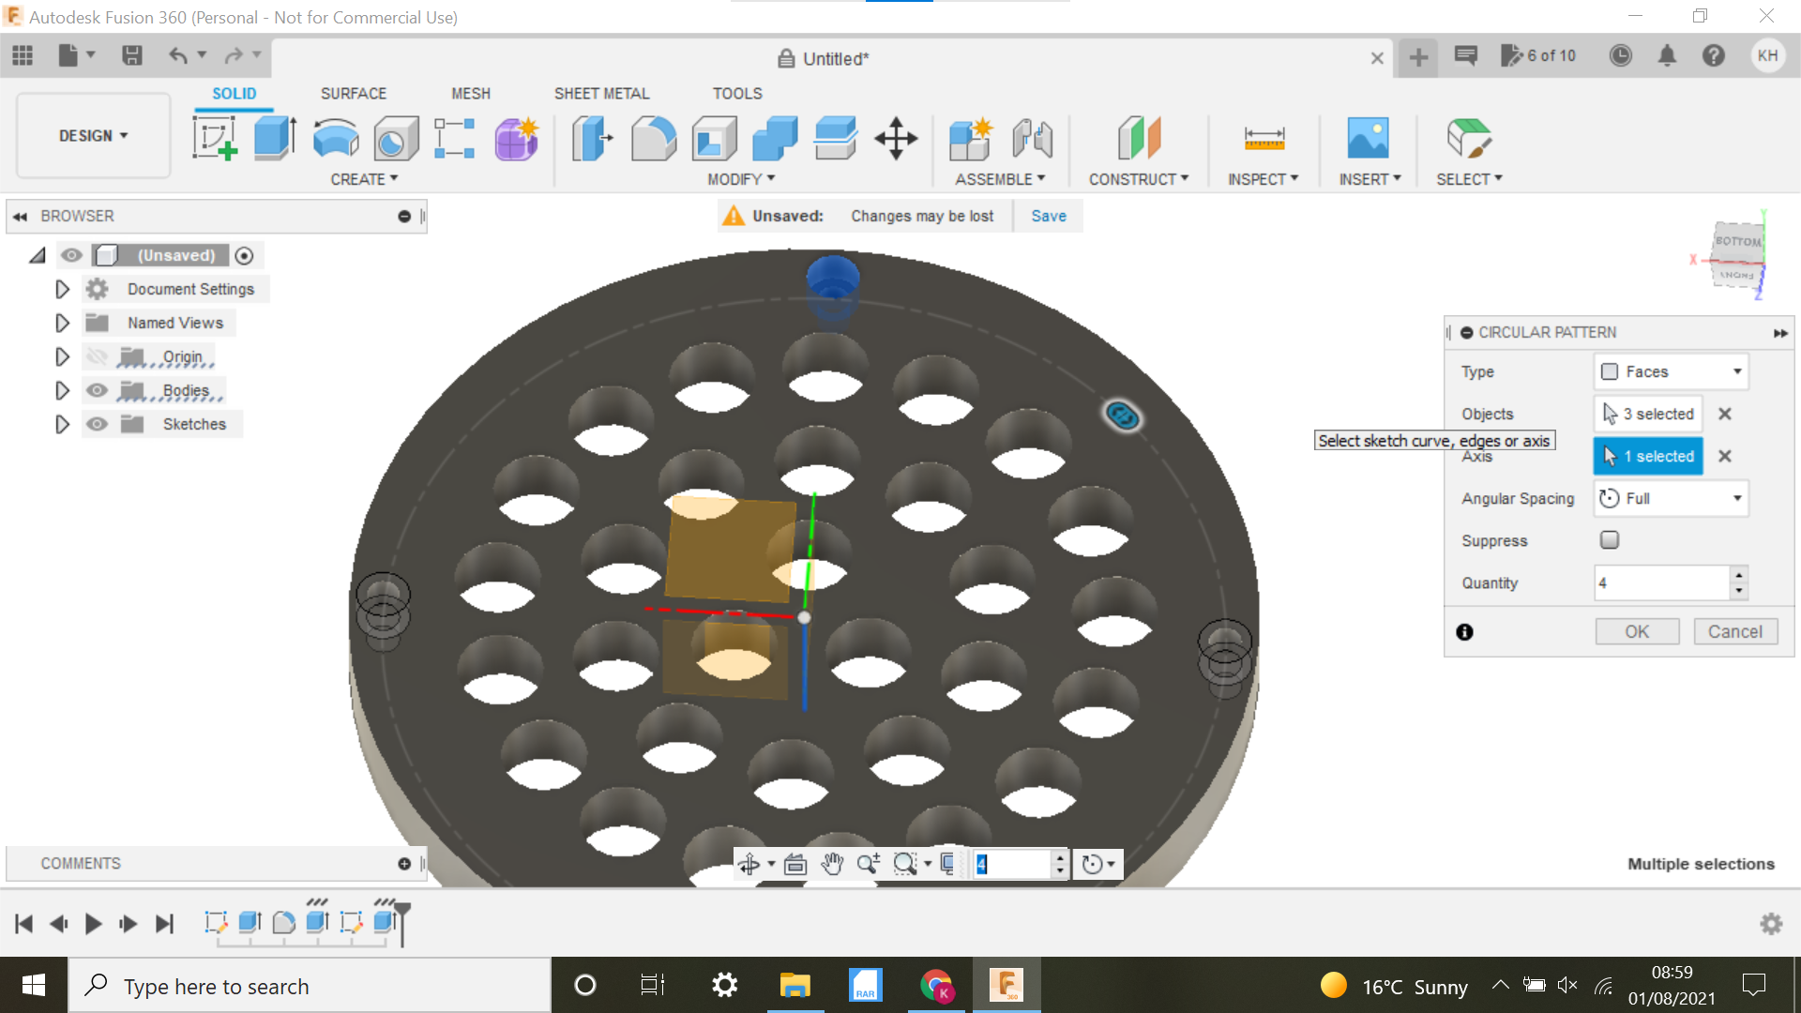Click the Quantity input field
The height and width of the screenshot is (1013, 1801).
[1661, 582]
